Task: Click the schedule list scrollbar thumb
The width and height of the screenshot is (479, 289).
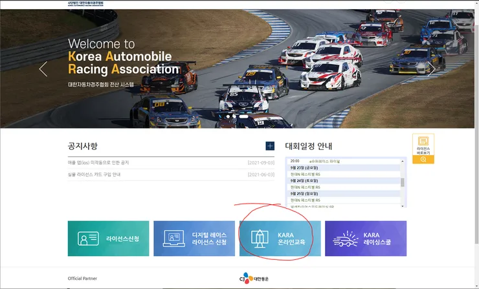Action: click(x=403, y=182)
